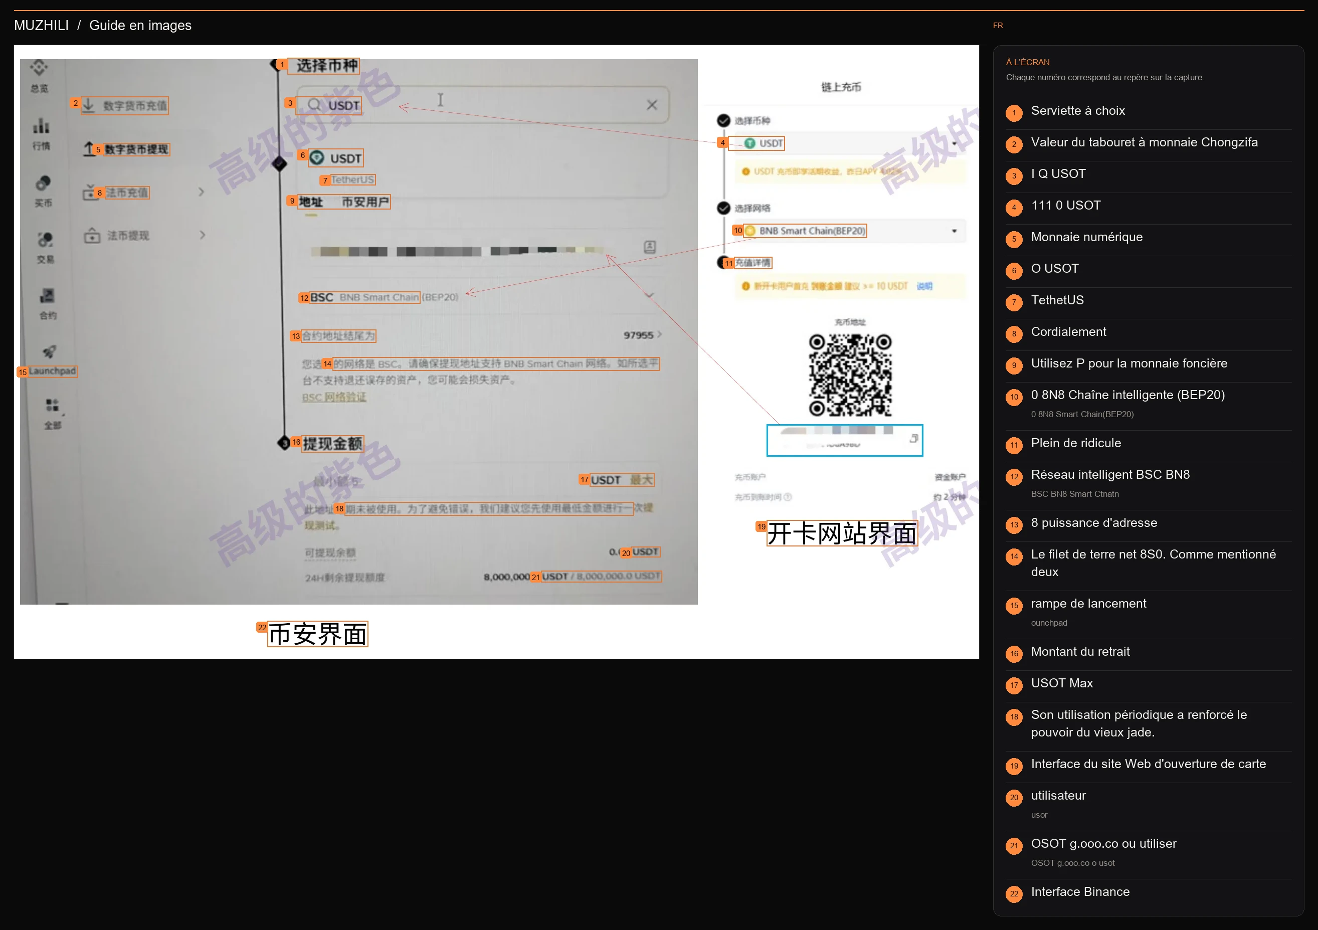Click the USDT search input field
Viewport: 1318px width, 930px height.
[x=483, y=105]
